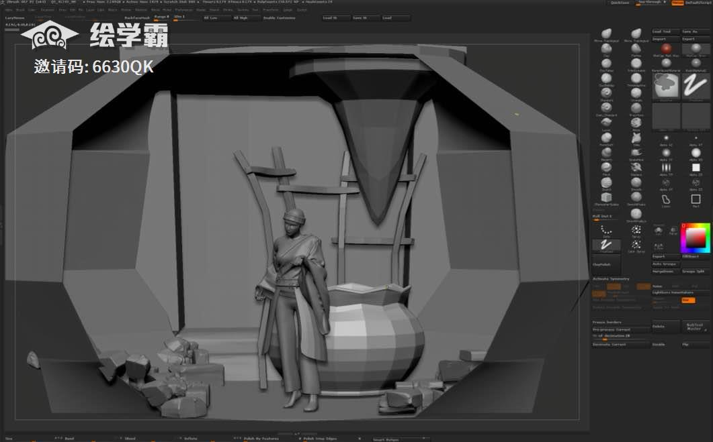Screen dimensions: 713x442
Task: Choose the Rect selection icon
Action: tap(696, 199)
